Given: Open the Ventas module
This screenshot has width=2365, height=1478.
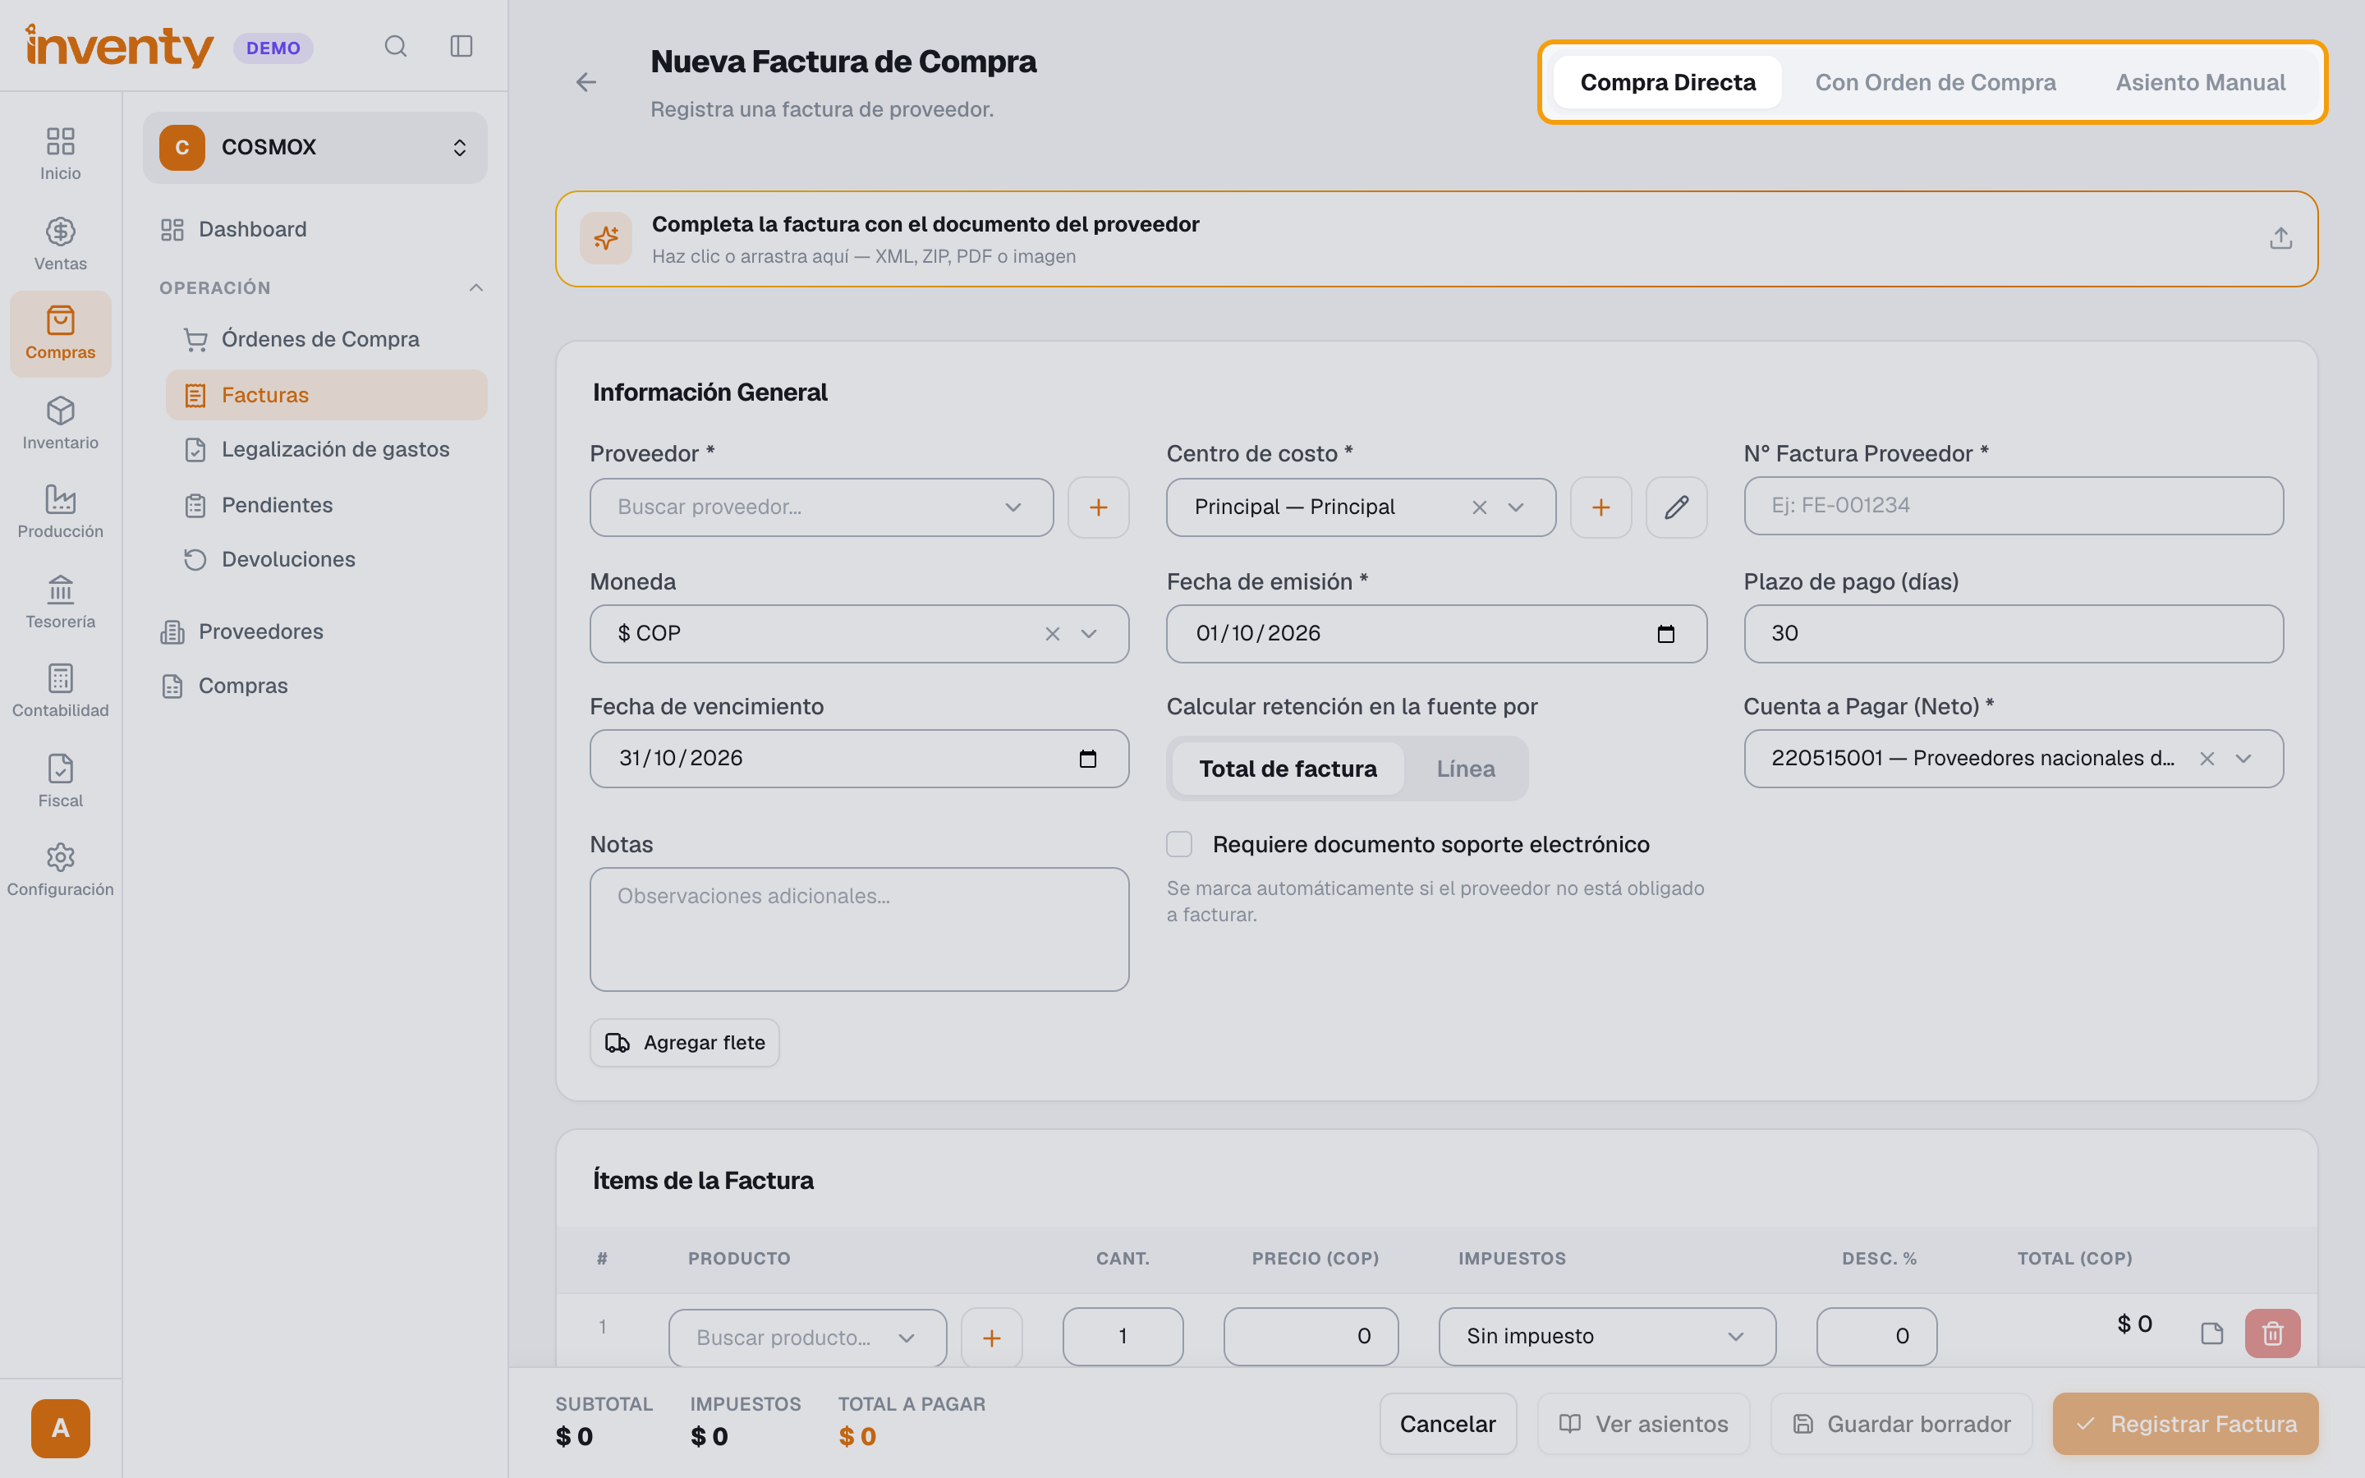Looking at the screenshot, I should pyautogui.click(x=61, y=245).
